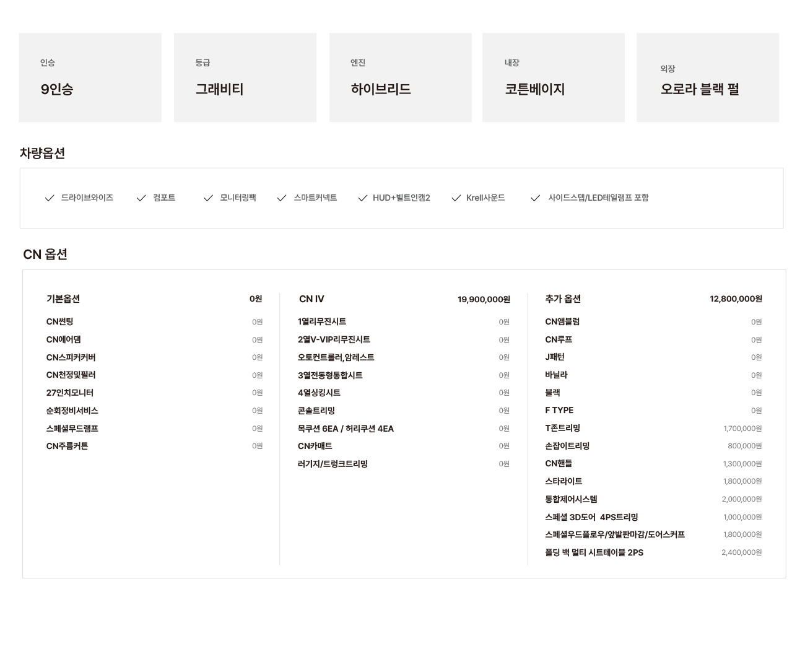Click the checkmark icon next to 컴포트
This screenshot has width=805, height=649.
click(x=141, y=198)
